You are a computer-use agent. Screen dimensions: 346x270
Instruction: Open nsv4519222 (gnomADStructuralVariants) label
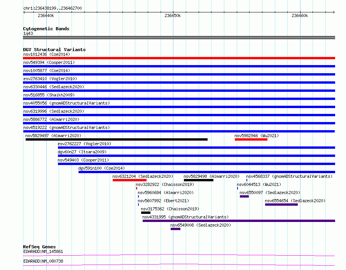pyautogui.click(x=66, y=127)
